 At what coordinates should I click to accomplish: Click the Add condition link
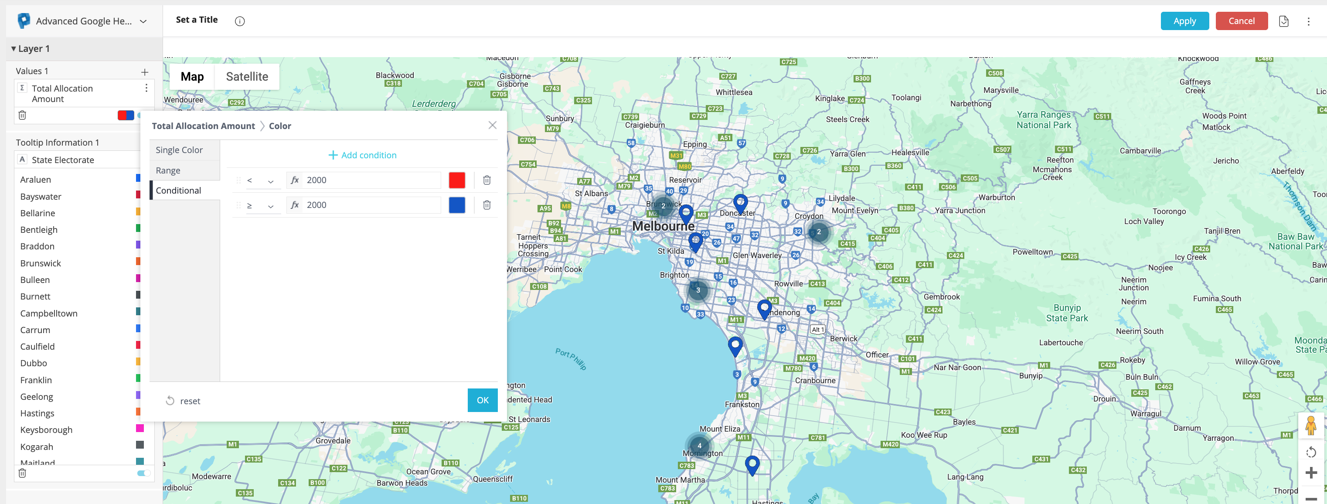tap(362, 155)
